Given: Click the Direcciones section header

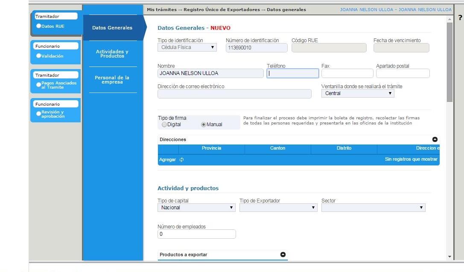Looking at the screenshot, I should click(x=298, y=139).
